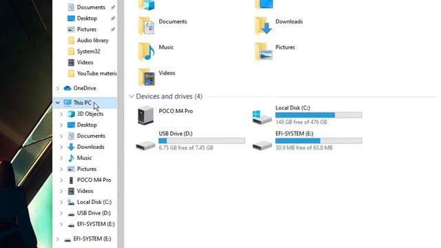441x248 pixels.
Task: Open the Music folder icon in main pane
Action: coord(146,52)
